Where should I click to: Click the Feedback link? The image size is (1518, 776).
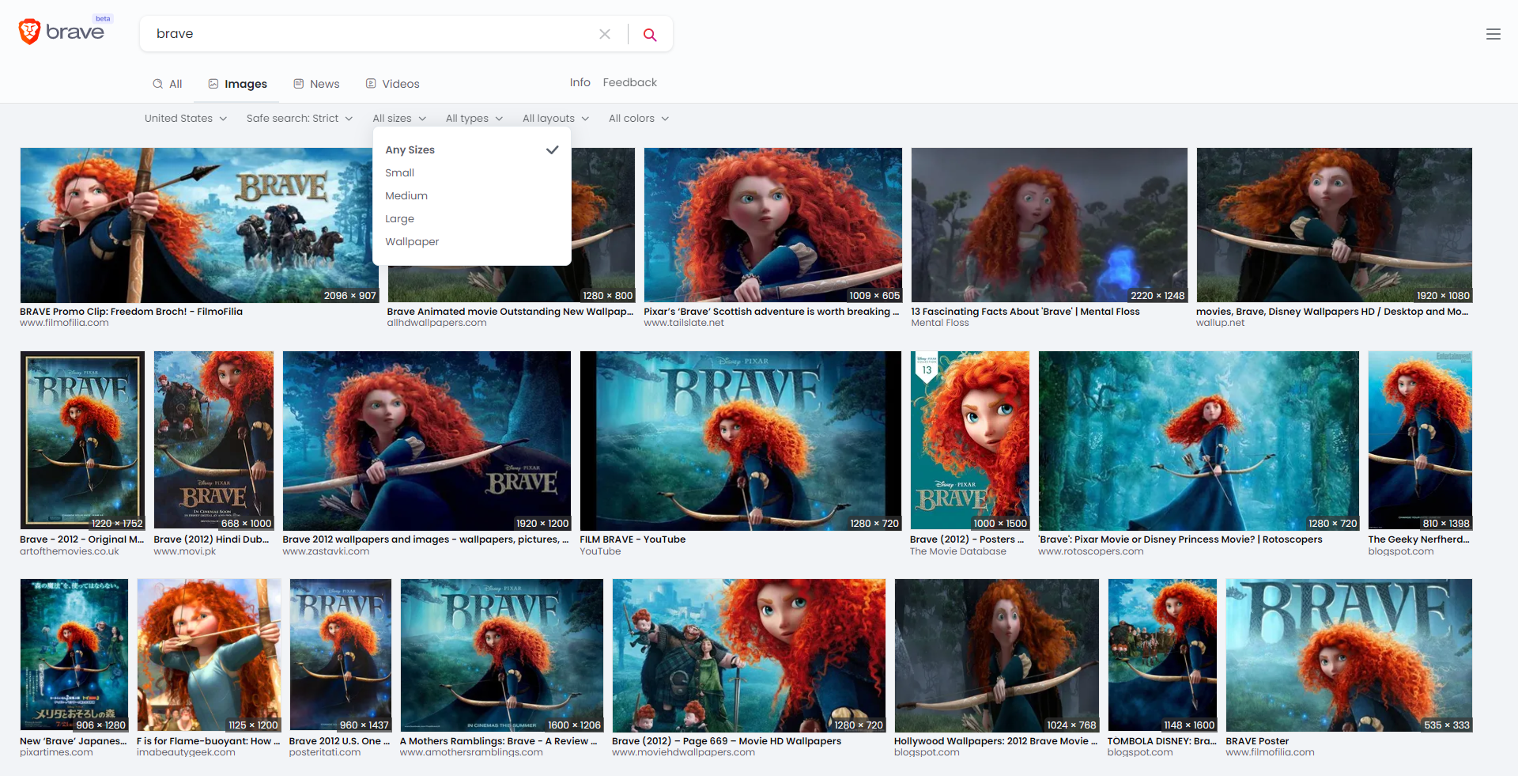point(629,82)
